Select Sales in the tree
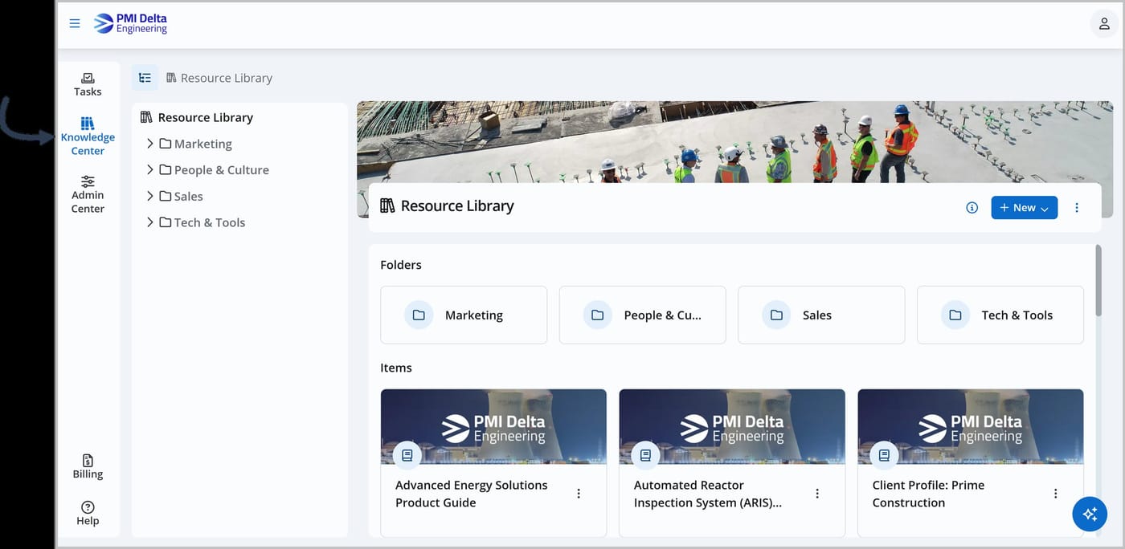The width and height of the screenshot is (1125, 549). pos(182,196)
